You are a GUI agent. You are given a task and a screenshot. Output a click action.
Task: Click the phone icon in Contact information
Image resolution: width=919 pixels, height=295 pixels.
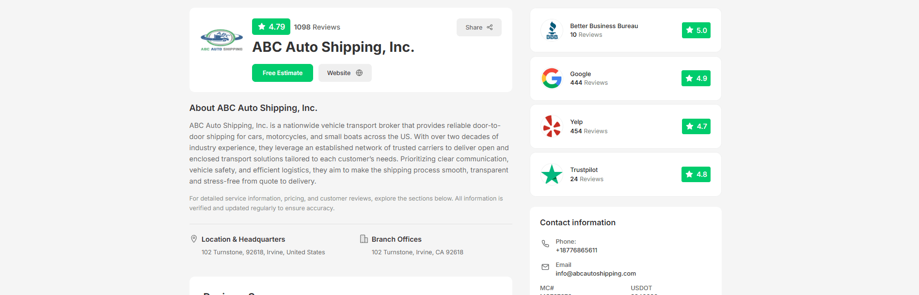545,244
